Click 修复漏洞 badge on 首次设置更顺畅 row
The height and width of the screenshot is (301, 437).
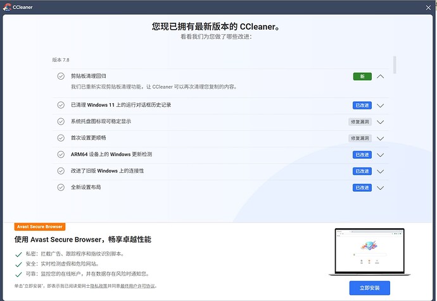click(360, 138)
